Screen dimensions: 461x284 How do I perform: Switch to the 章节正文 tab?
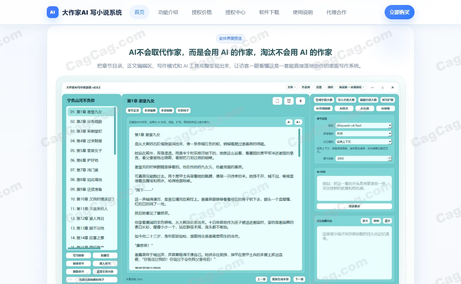coord(133,111)
